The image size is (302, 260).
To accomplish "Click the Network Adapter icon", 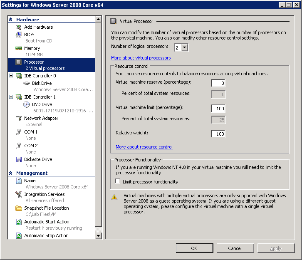I will pyautogui.click(x=19, y=118).
